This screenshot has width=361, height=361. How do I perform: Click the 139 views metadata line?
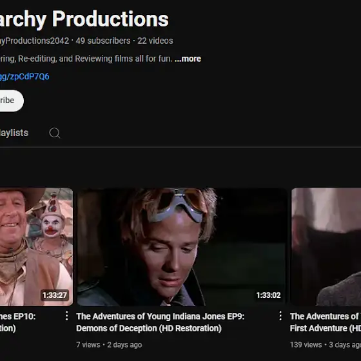tap(326, 345)
